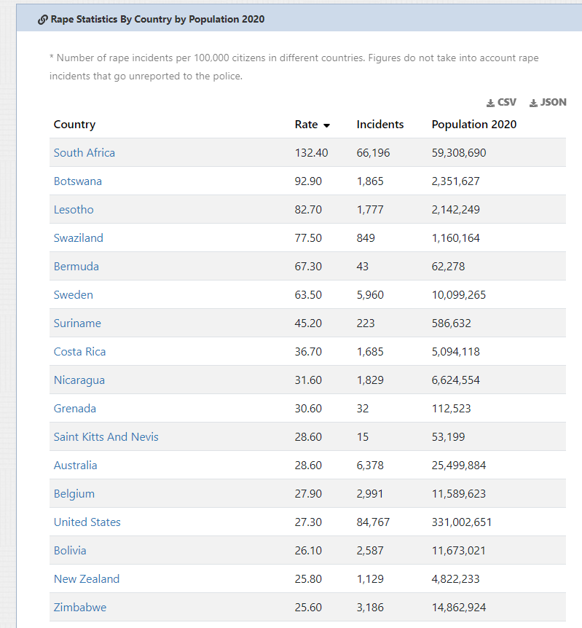582x628 pixels.
Task: Click the population value 10,099,265
Action: [459, 295]
